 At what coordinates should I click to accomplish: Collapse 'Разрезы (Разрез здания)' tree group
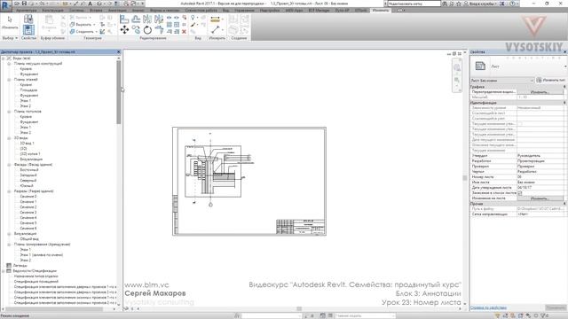(9, 191)
